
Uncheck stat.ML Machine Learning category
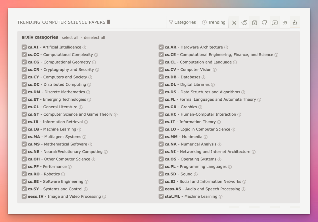[x=161, y=196]
